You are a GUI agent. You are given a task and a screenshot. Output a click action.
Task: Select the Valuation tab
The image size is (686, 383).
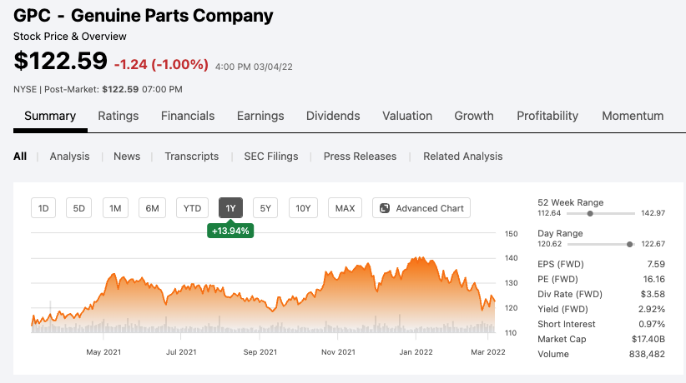point(407,116)
